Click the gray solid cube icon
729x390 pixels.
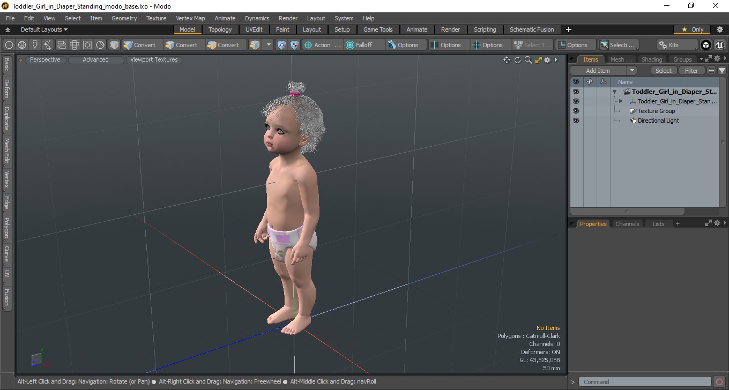coord(114,45)
